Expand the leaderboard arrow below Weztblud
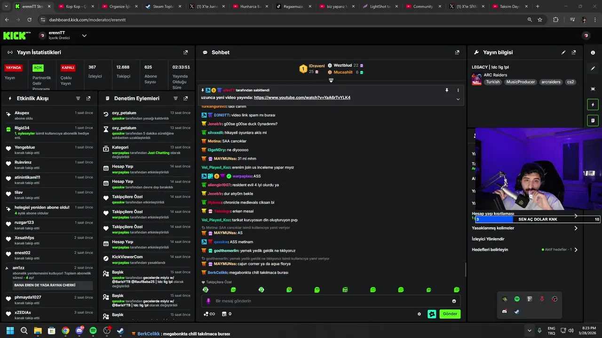The image size is (602, 338). click(x=331, y=80)
